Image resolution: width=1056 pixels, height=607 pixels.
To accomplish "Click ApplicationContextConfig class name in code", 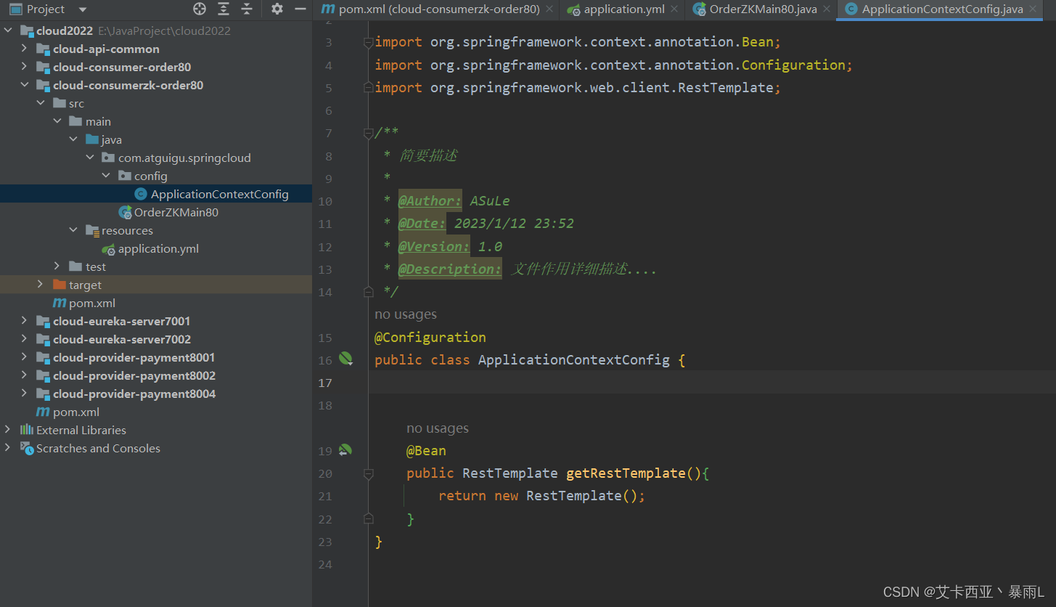I will click(x=574, y=359).
